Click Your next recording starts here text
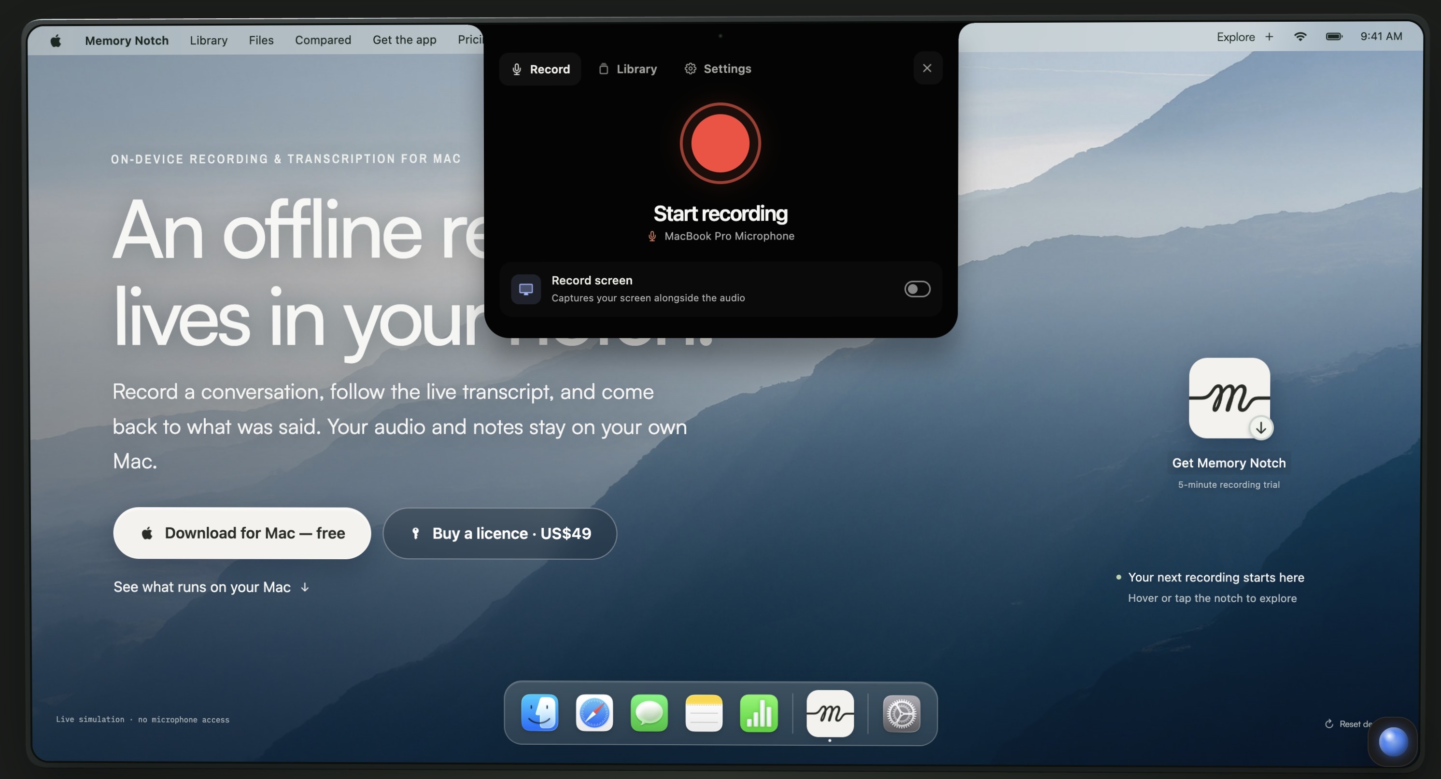This screenshot has width=1441, height=779. coord(1215,577)
